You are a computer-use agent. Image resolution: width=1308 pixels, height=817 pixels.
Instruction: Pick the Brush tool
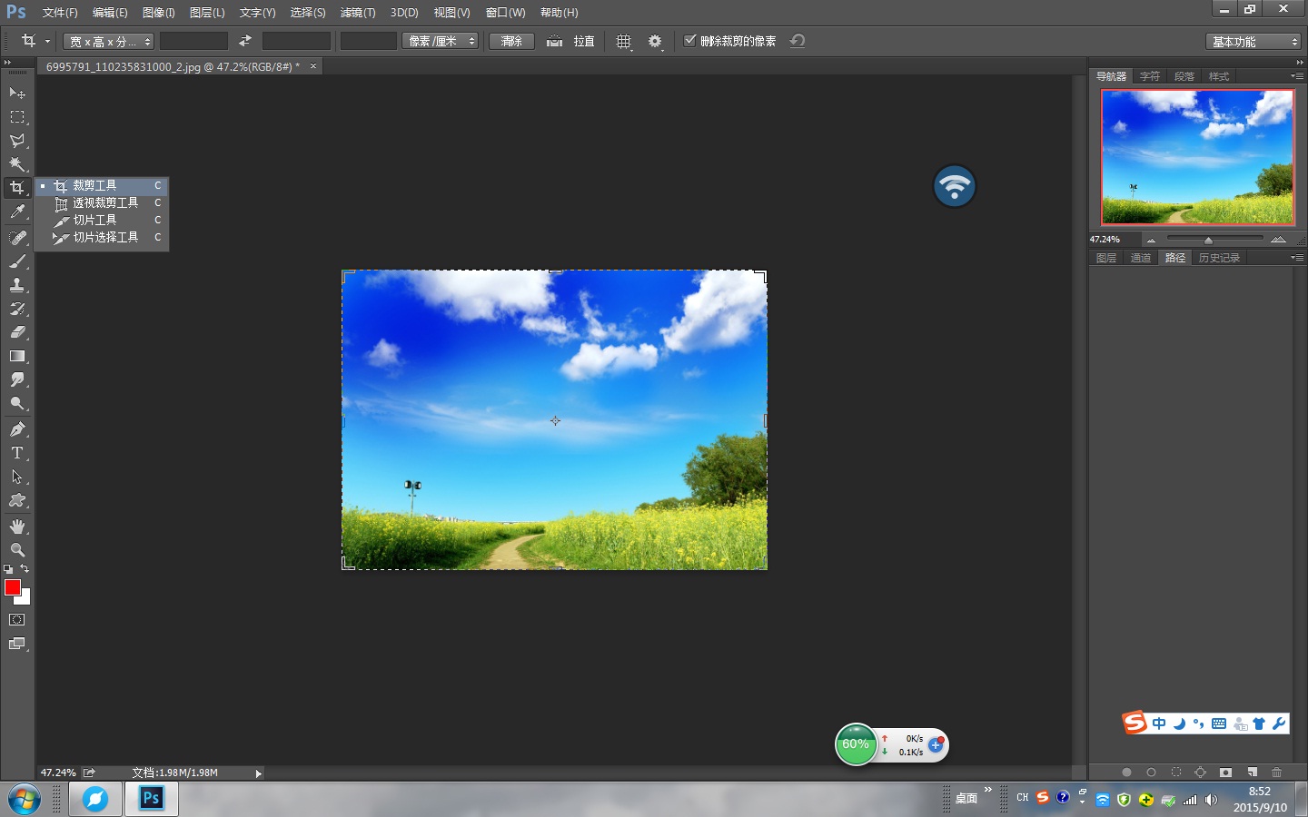click(16, 262)
